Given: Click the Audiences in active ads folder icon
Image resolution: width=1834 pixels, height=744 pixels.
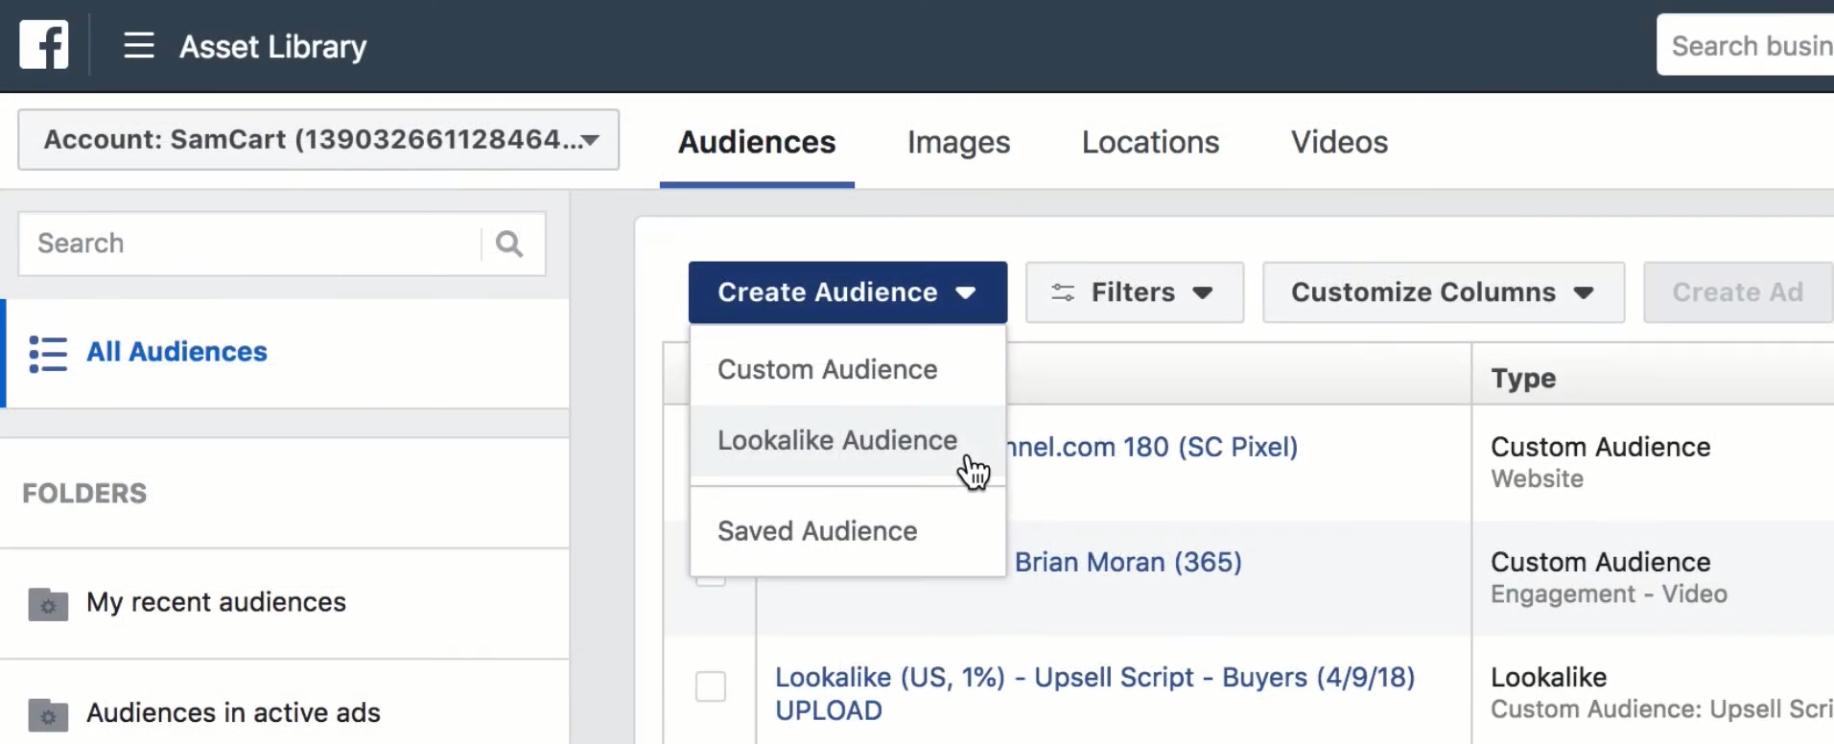Looking at the screenshot, I should (x=48, y=714).
